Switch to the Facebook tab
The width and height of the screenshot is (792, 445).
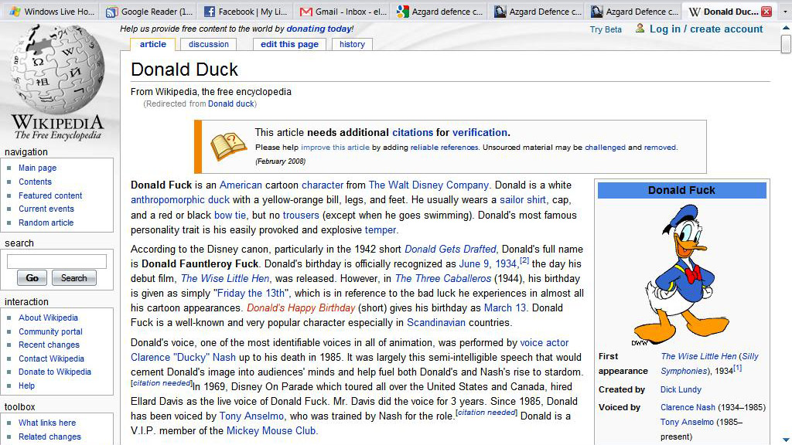[x=247, y=11]
